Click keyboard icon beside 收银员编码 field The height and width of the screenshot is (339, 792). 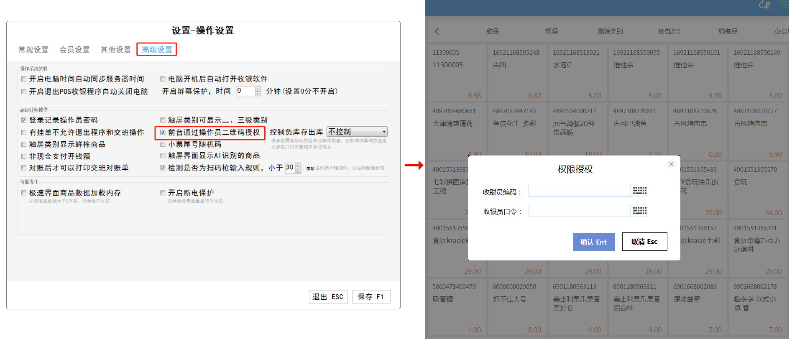(x=639, y=191)
